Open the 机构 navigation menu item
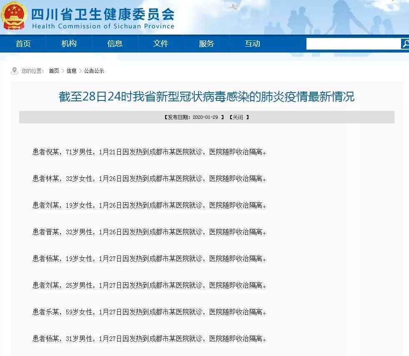The height and width of the screenshot is (356, 409). click(x=69, y=43)
